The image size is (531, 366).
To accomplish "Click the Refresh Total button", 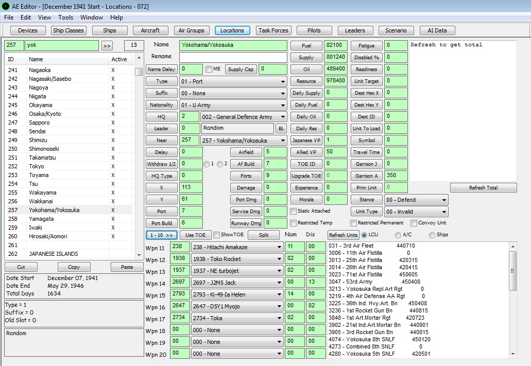I will tap(484, 188).
